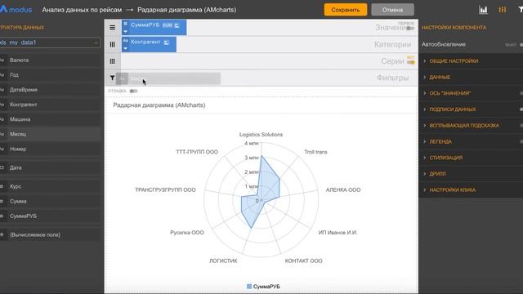Click the Русалка ООО axis label
Screen dimensions: 523x294
pyautogui.click(x=187, y=233)
